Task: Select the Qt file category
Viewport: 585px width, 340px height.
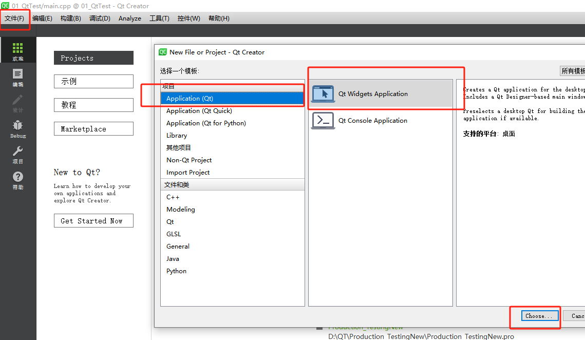Action: click(233, 222)
